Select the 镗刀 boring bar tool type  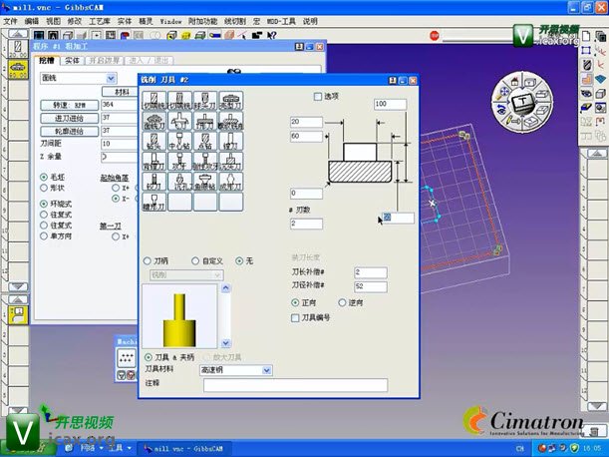coord(231,141)
